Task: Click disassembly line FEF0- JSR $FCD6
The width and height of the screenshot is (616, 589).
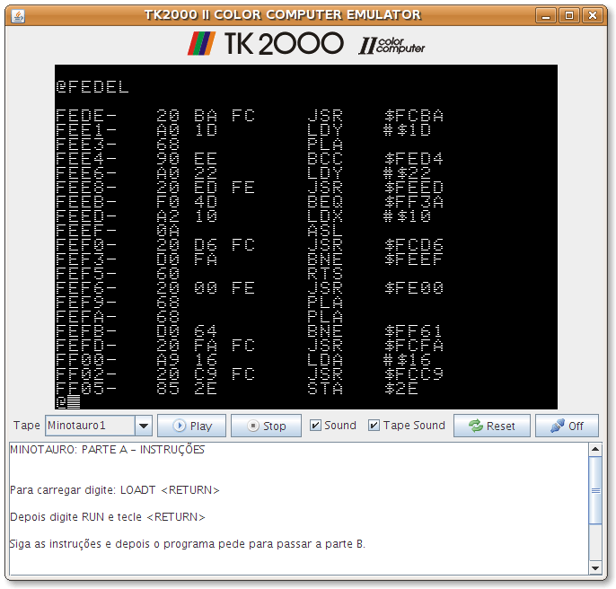Action: [250, 245]
